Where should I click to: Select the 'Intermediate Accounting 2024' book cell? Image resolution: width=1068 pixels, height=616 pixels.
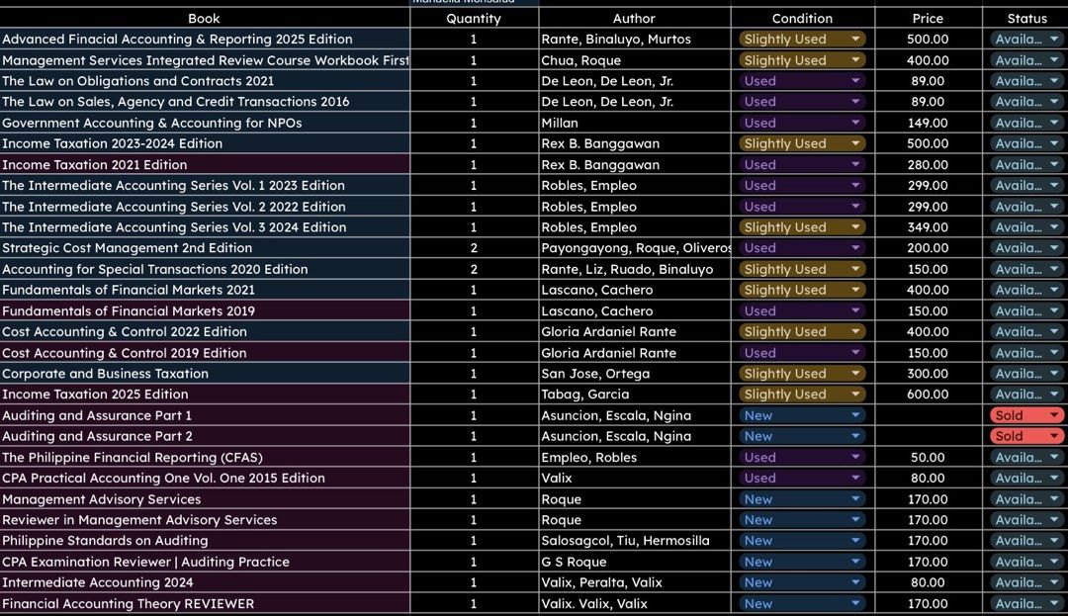[x=205, y=582]
